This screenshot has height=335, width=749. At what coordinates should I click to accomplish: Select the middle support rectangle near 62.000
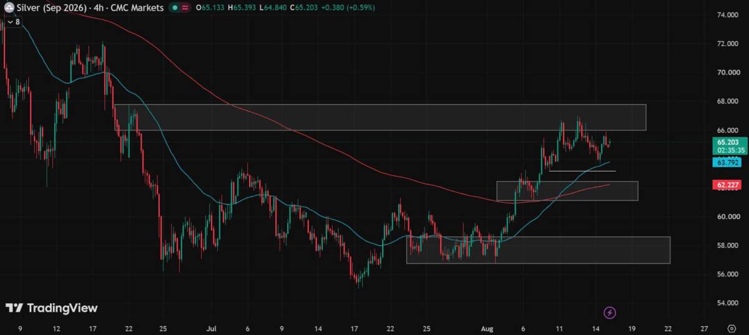pos(567,191)
